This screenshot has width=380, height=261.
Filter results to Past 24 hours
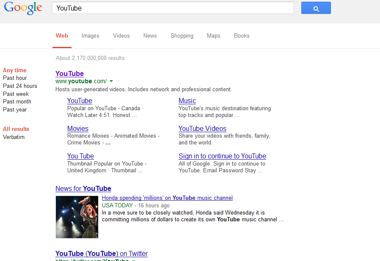click(x=20, y=86)
